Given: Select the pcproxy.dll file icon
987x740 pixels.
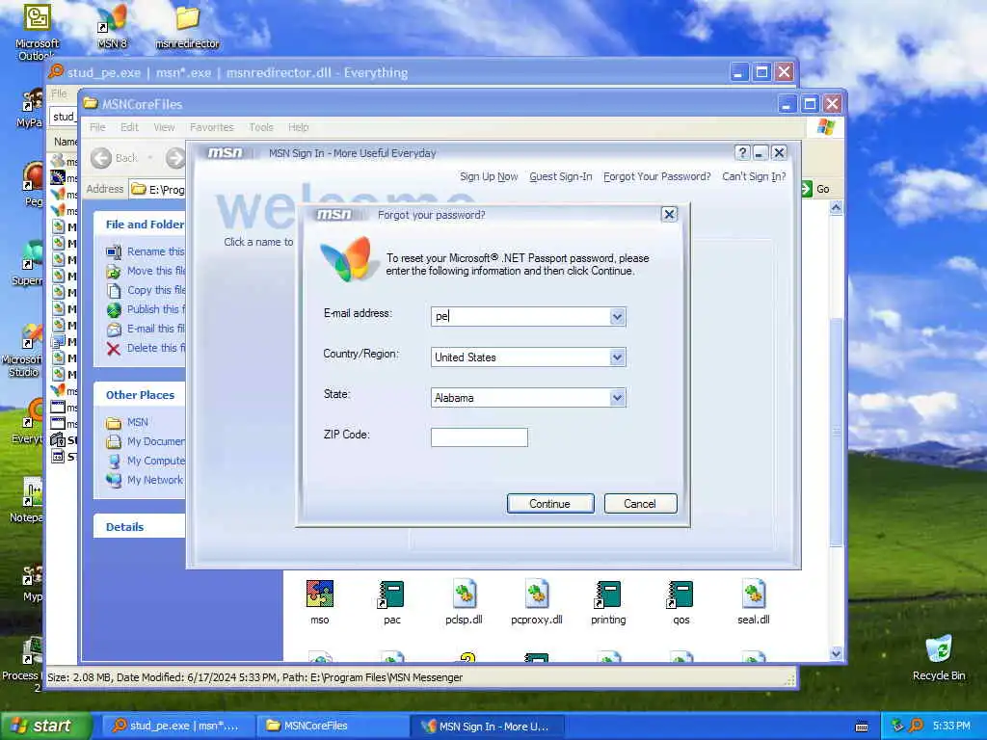Looking at the screenshot, I should point(536,602).
